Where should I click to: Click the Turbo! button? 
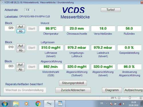click(111, 10)
